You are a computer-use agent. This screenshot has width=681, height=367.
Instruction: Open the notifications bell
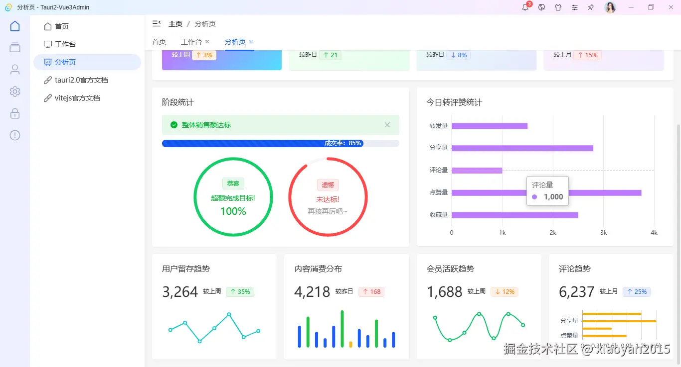pyautogui.click(x=525, y=7)
